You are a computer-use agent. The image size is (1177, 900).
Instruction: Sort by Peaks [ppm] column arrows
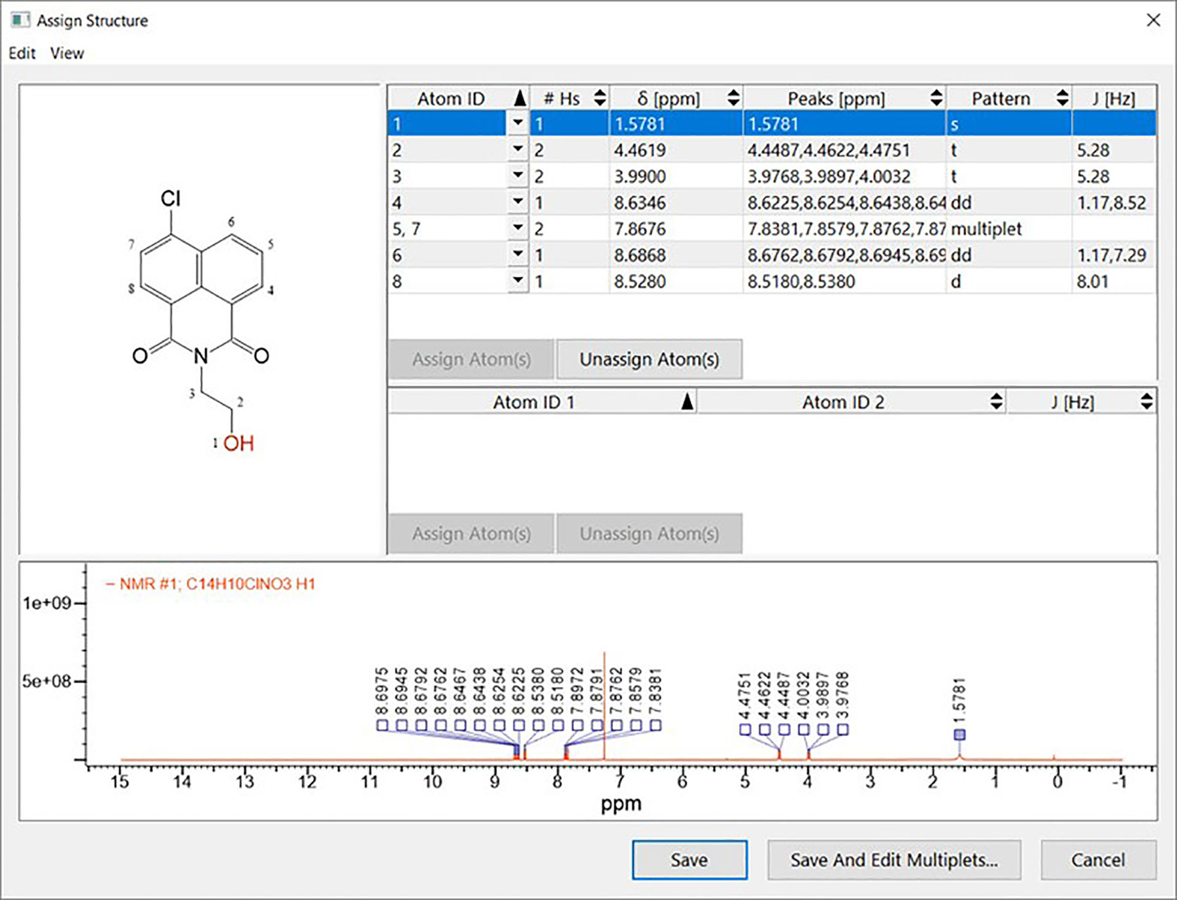coord(936,99)
